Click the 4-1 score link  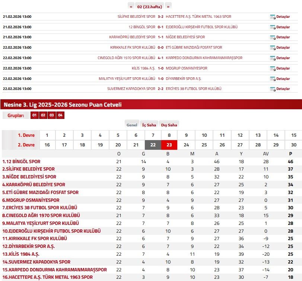pos(160,58)
